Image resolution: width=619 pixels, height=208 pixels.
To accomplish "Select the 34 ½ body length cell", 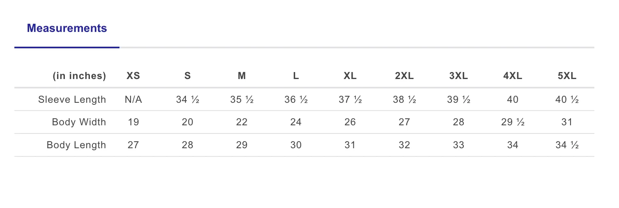I will click(567, 145).
